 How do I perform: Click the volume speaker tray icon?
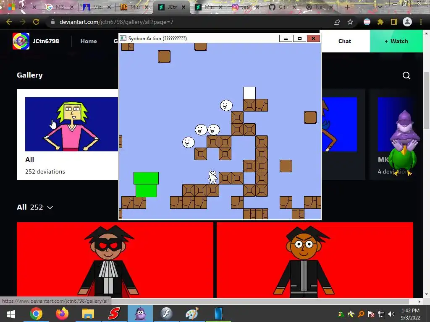point(392,314)
